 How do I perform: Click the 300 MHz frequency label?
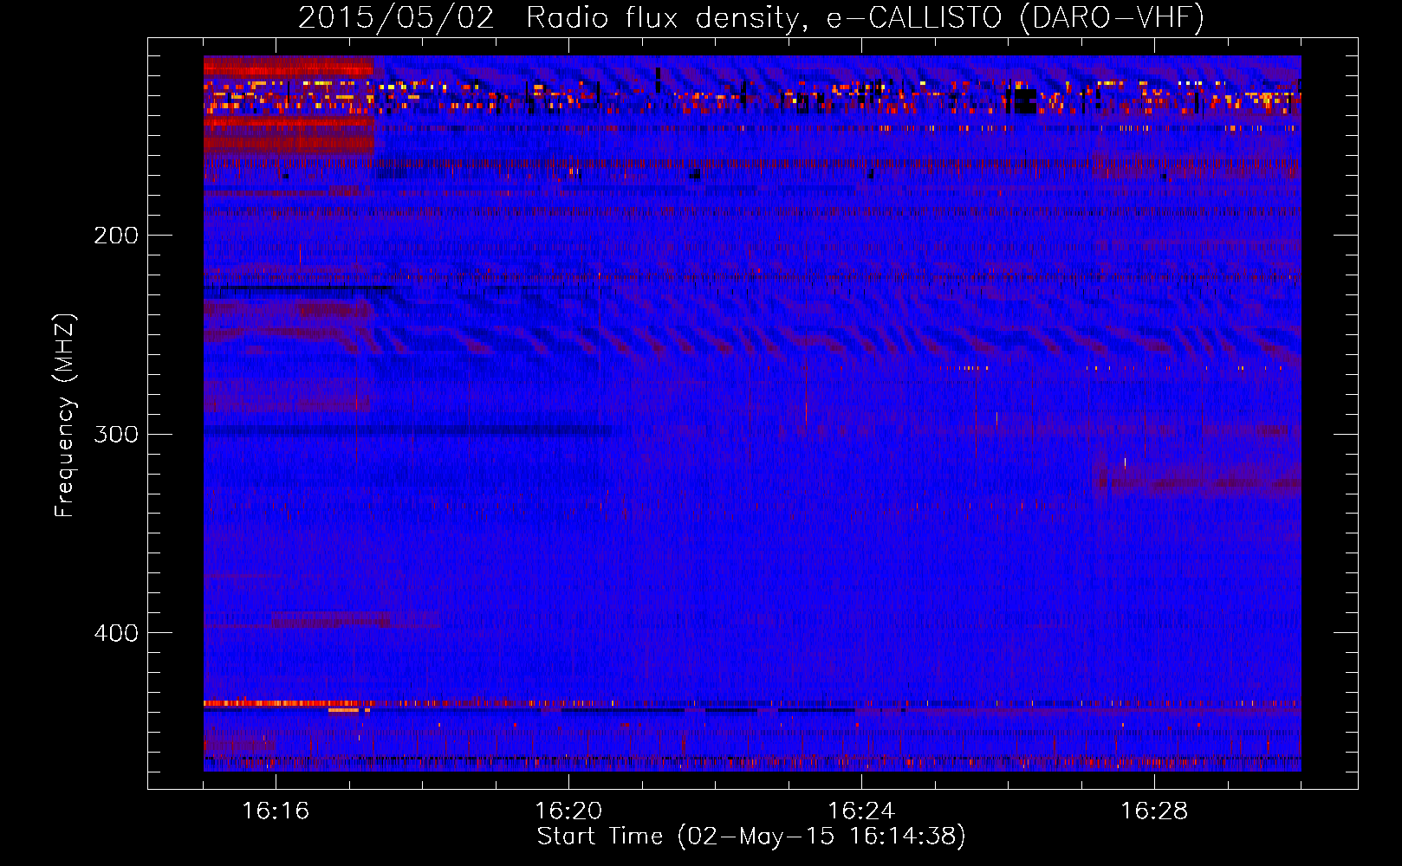pos(116,434)
